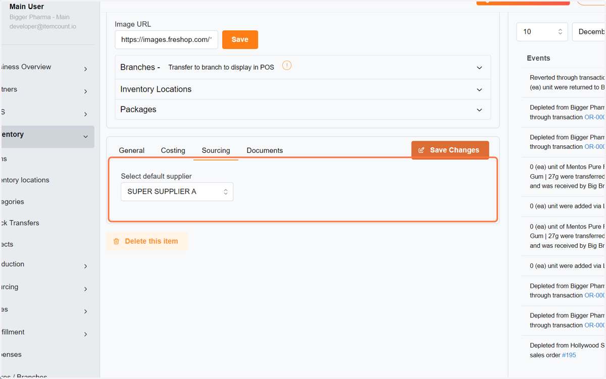Expand the Fulfillment sidebar chevron

85,334
